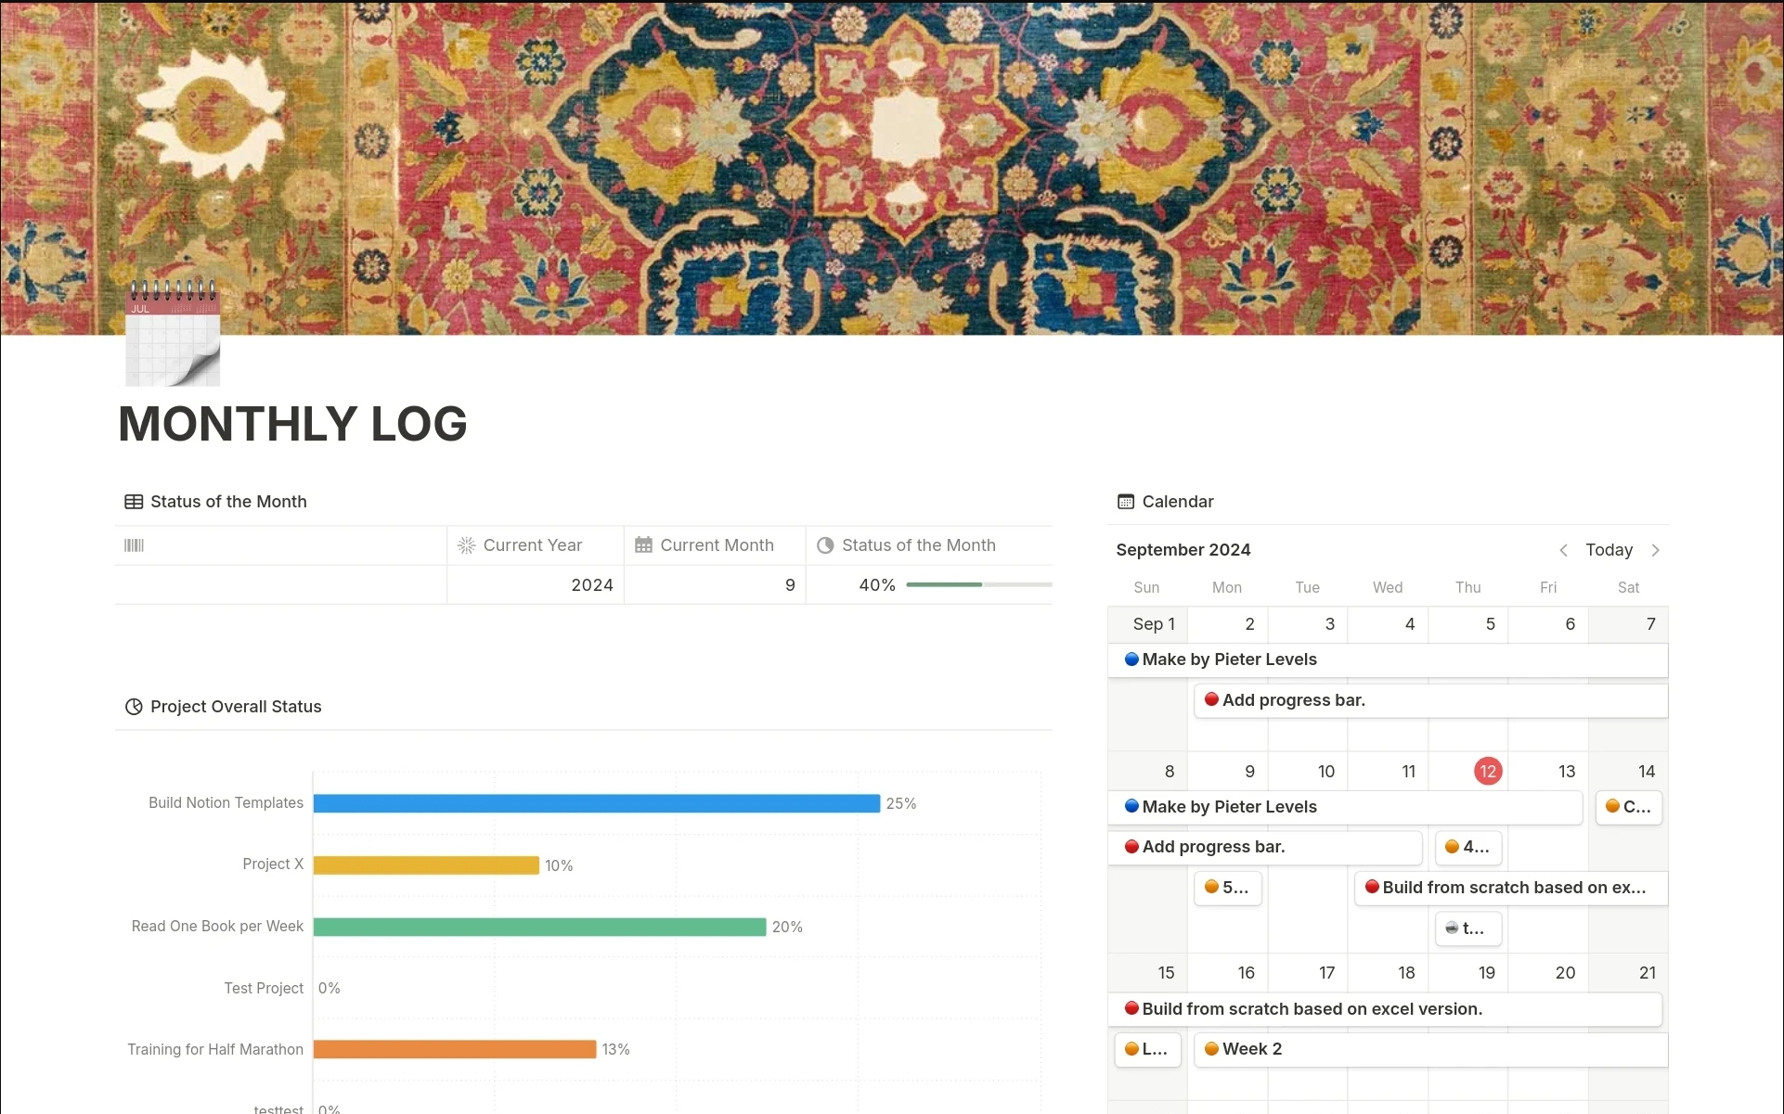This screenshot has height=1114, width=1784.
Task: Open the Status of the Month view tab
Action: click(x=227, y=502)
